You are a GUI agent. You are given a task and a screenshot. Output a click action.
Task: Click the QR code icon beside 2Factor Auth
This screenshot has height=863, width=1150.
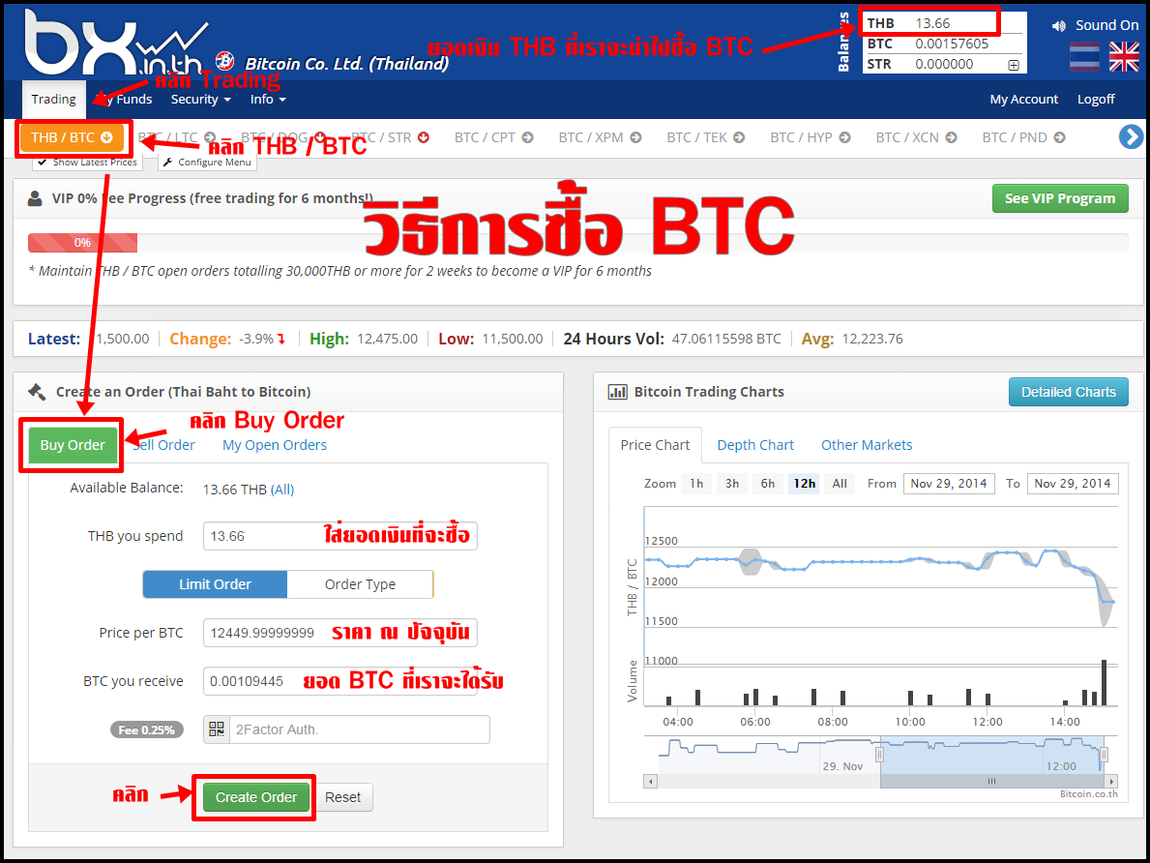[x=217, y=729]
